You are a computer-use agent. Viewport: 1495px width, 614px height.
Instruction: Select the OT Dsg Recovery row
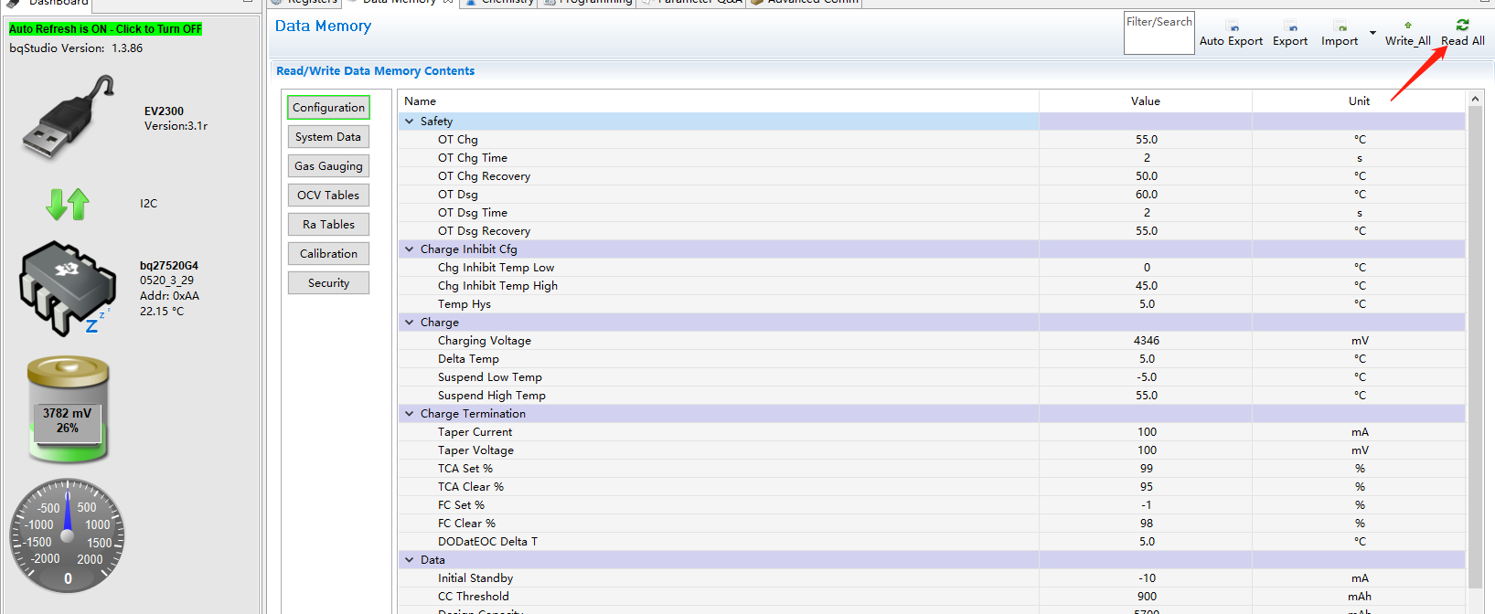point(932,231)
